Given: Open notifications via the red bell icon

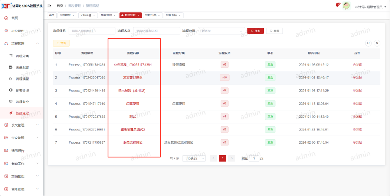Looking at the screenshot, I should [337, 5].
